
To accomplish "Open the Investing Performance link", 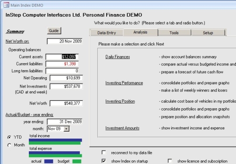I will click(x=124, y=83).
